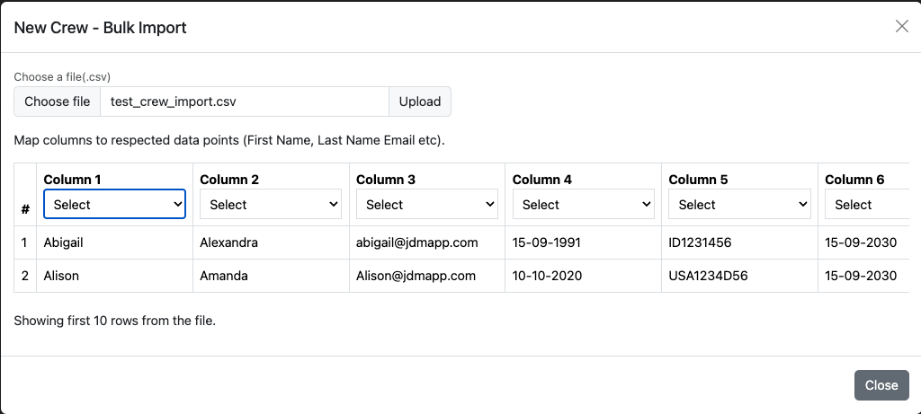Click the Choose file button
The height and width of the screenshot is (414, 921).
pyautogui.click(x=57, y=101)
